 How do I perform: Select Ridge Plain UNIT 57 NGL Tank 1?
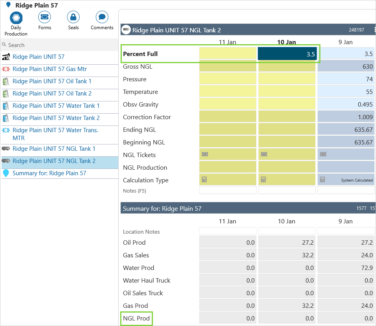(54, 149)
